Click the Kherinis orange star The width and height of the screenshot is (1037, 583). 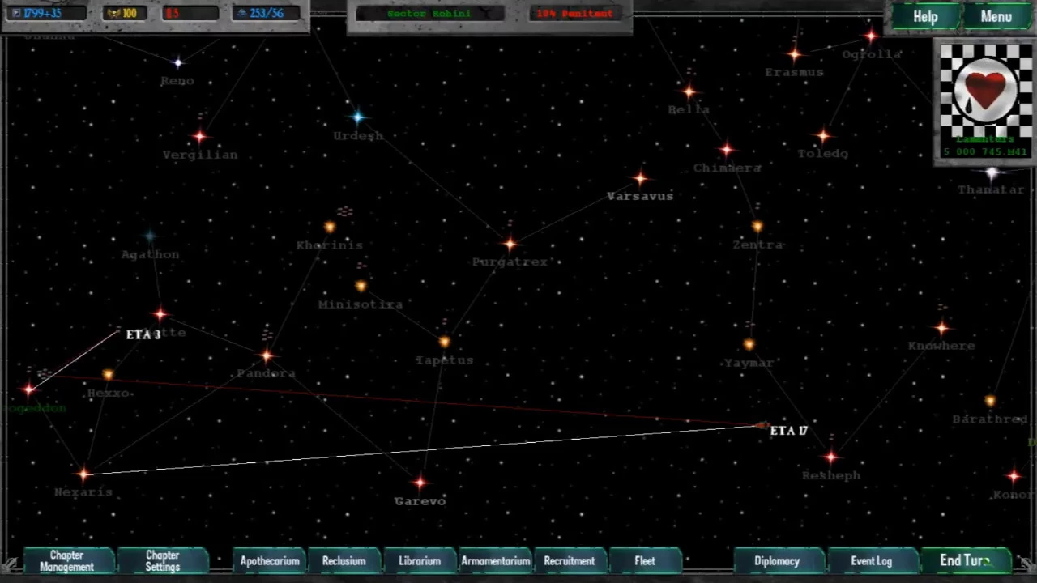pos(330,228)
